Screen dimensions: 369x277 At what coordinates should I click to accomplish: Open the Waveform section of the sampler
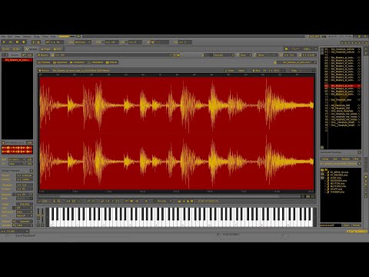click(x=77, y=62)
